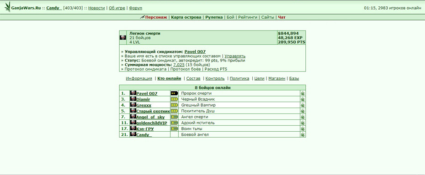Image resolution: width=425 pixels, height=175 pixels.
Task: Open Рейтинги in the top menu
Action: 248,17
